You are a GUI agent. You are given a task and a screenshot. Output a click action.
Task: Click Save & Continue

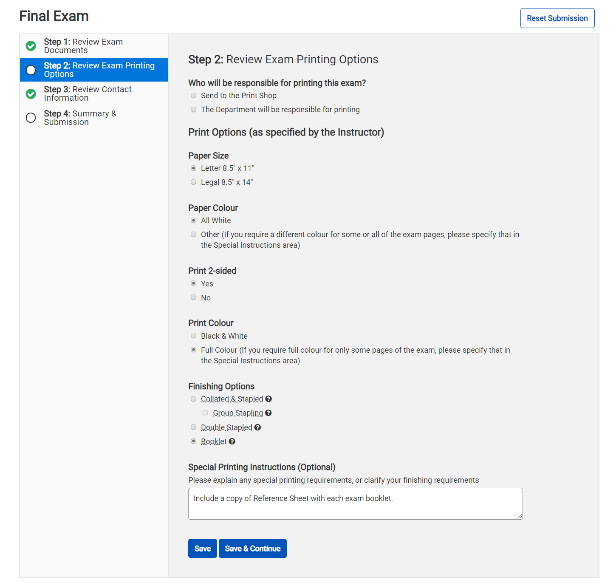[253, 549]
